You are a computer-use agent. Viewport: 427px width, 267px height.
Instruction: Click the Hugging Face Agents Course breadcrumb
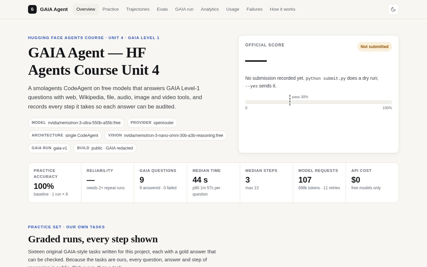pyautogui.click(x=94, y=38)
